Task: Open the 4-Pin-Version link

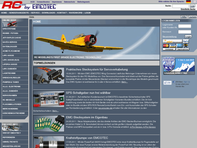Action: pos(136,127)
